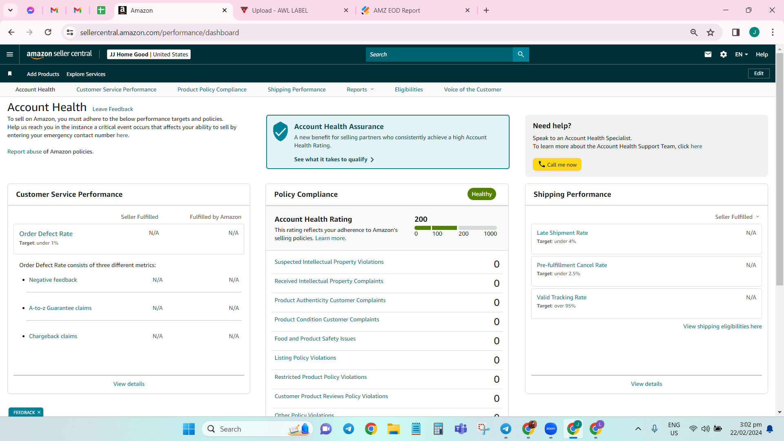
Task: Open the Eligibilities menu item
Action: tap(409, 89)
